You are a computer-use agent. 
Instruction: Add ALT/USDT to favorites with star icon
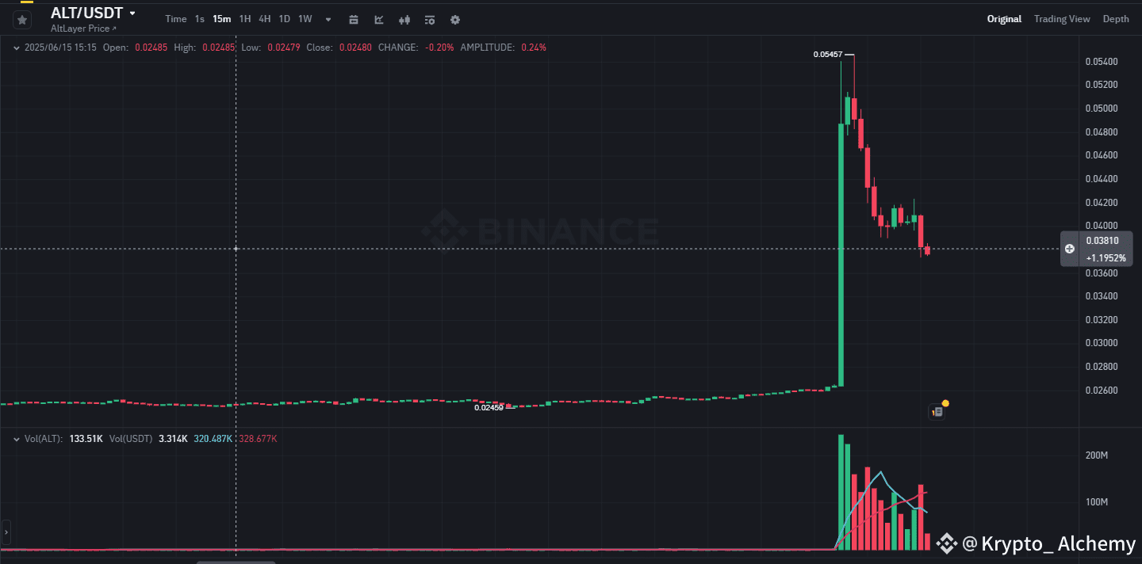coord(22,20)
